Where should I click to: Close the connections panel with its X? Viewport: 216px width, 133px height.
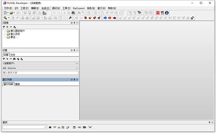click(x=77, y=23)
